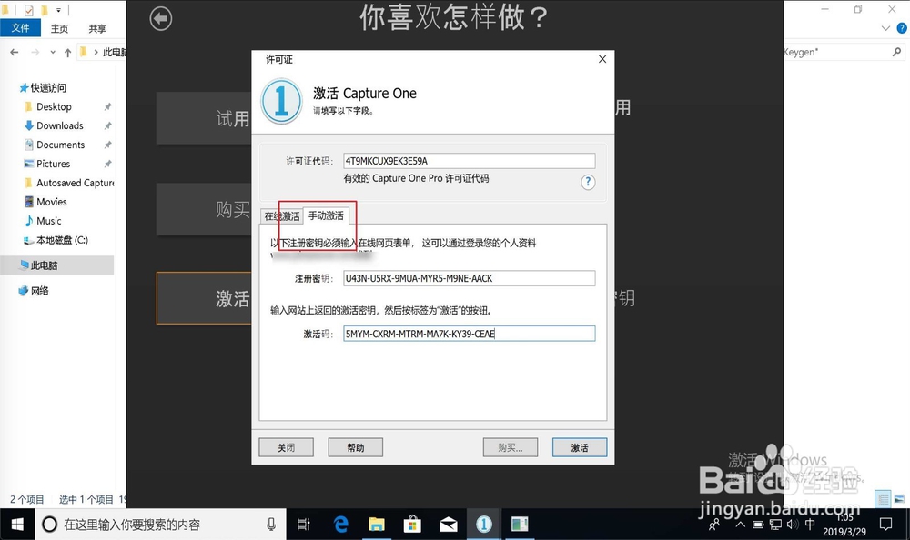
Task: Open Pictures folder in sidebar
Action: (x=54, y=165)
